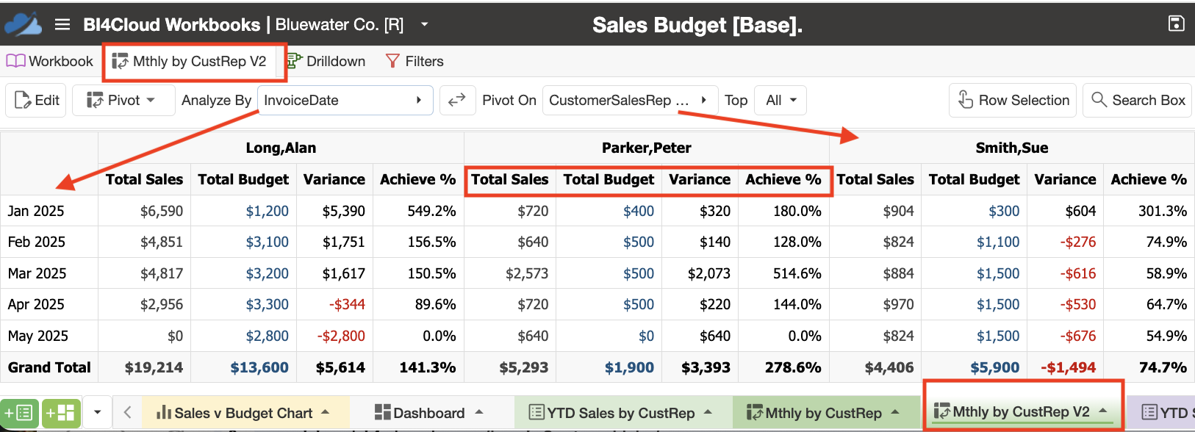Viewport: 1195px width, 432px height.
Task: Click the Parker,Peter column group header
Action: pos(647,148)
